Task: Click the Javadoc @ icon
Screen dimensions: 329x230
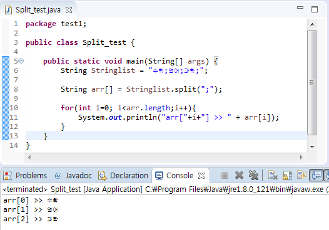Action: tap(58, 176)
